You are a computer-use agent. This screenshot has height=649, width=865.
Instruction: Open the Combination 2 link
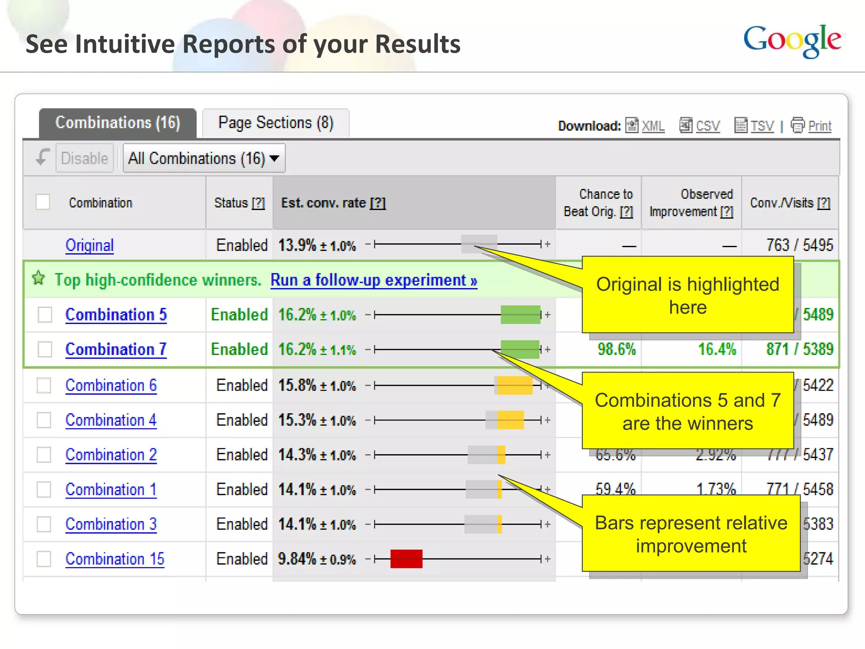pyautogui.click(x=111, y=455)
